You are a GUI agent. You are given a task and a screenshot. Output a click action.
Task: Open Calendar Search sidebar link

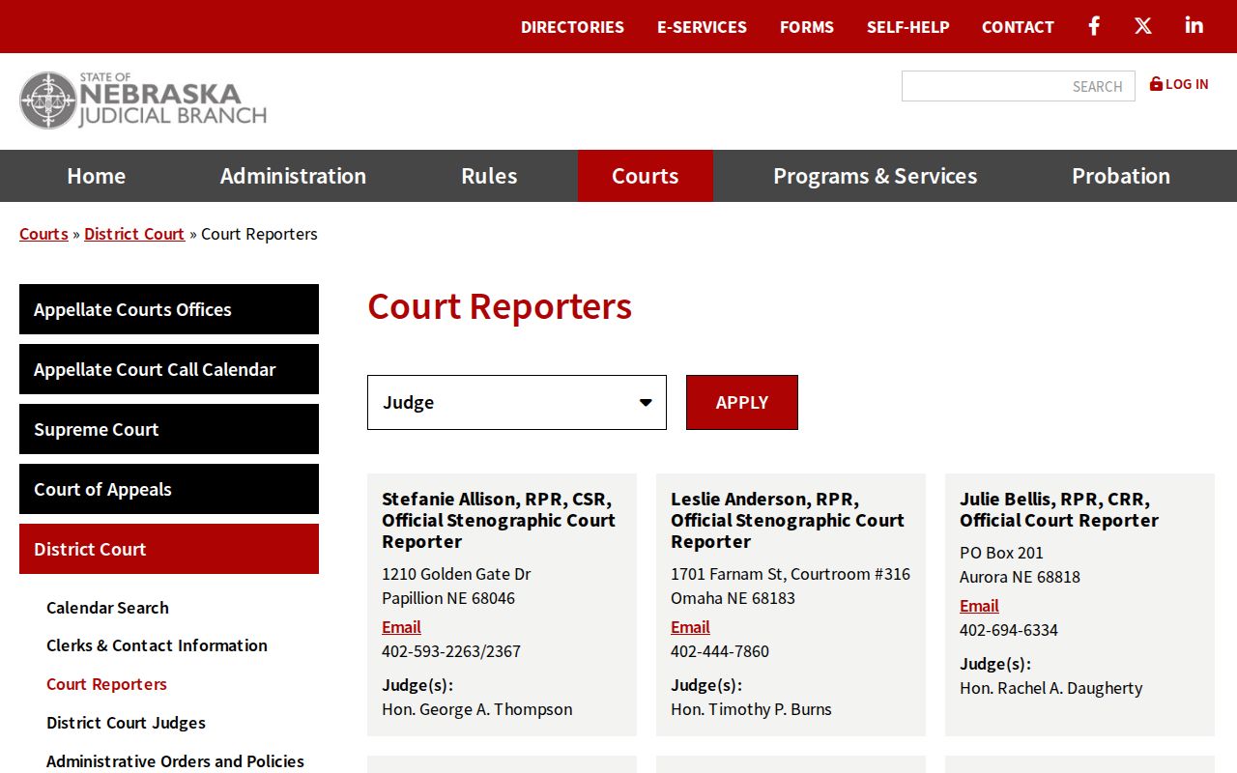point(107,608)
